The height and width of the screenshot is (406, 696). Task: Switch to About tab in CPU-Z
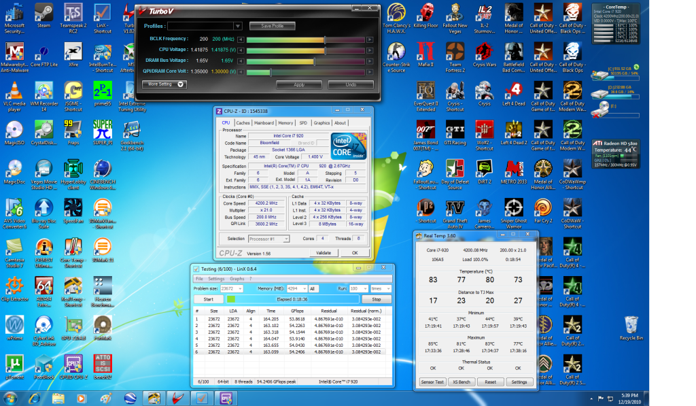[340, 123]
